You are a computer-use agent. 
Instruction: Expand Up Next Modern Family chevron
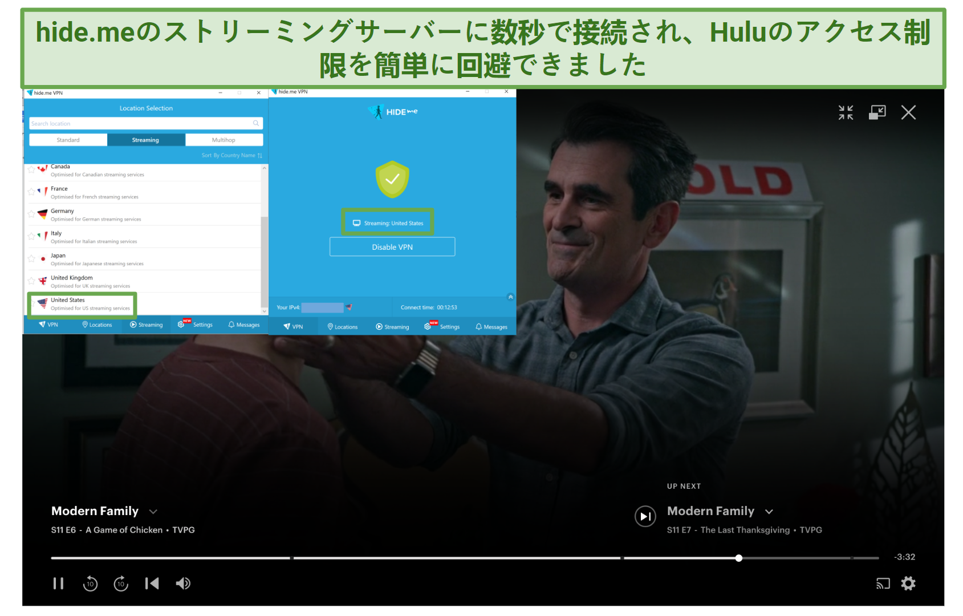tap(769, 512)
